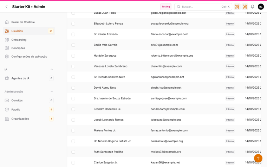The image size is (267, 167).
Task: Click the 5 badge beside Papéis
Action: [51, 110]
